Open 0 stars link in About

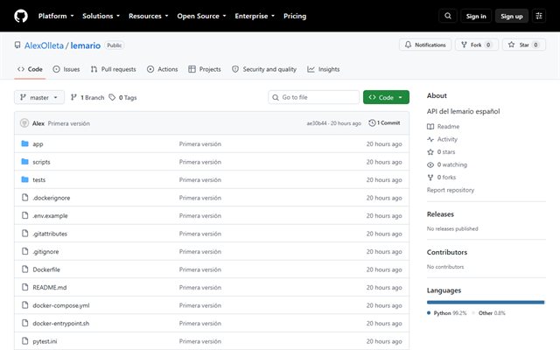coord(441,152)
